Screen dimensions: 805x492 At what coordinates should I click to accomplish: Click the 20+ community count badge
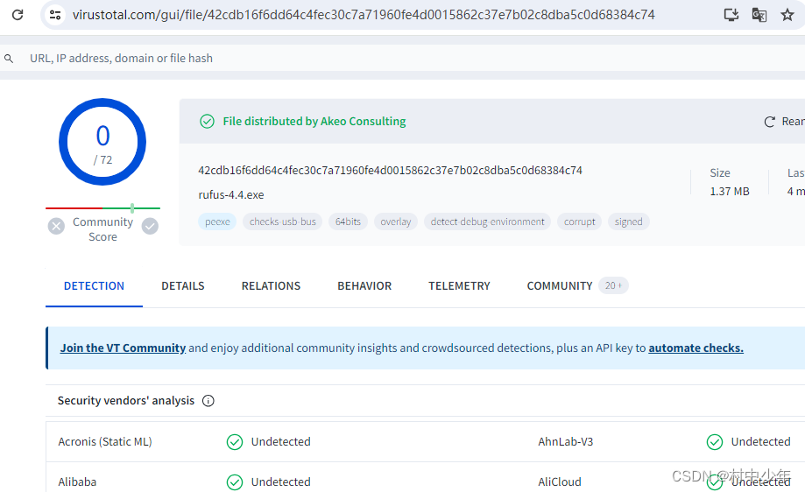tap(613, 285)
